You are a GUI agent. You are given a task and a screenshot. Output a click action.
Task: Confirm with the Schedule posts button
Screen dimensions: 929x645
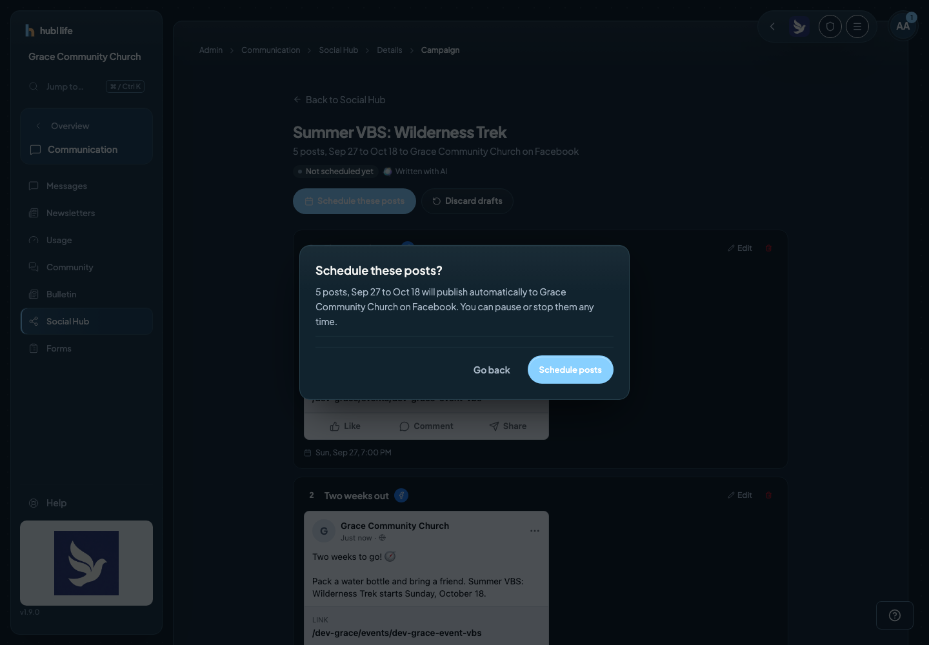click(x=570, y=370)
